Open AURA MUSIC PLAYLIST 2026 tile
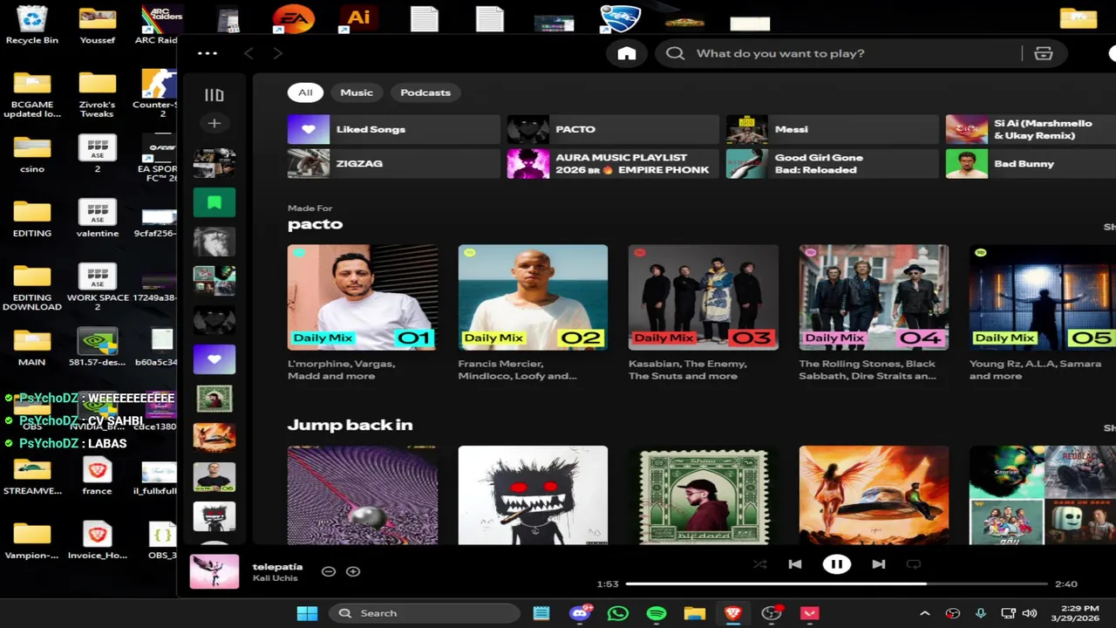The width and height of the screenshot is (1116, 628). pyautogui.click(x=613, y=163)
